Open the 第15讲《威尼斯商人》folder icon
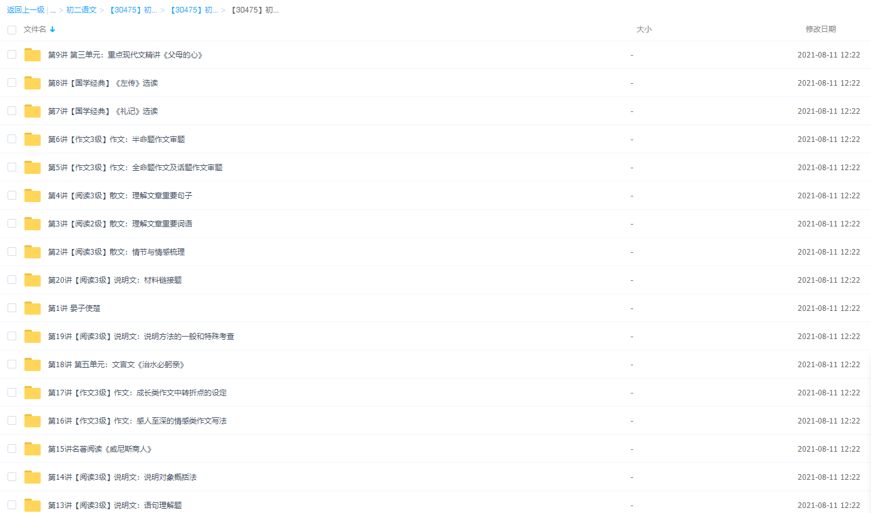Image resolution: width=871 pixels, height=513 pixels. point(32,449)
